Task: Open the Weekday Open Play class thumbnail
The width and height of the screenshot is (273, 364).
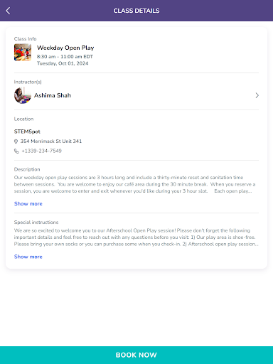Action: (x=23, y=53)
